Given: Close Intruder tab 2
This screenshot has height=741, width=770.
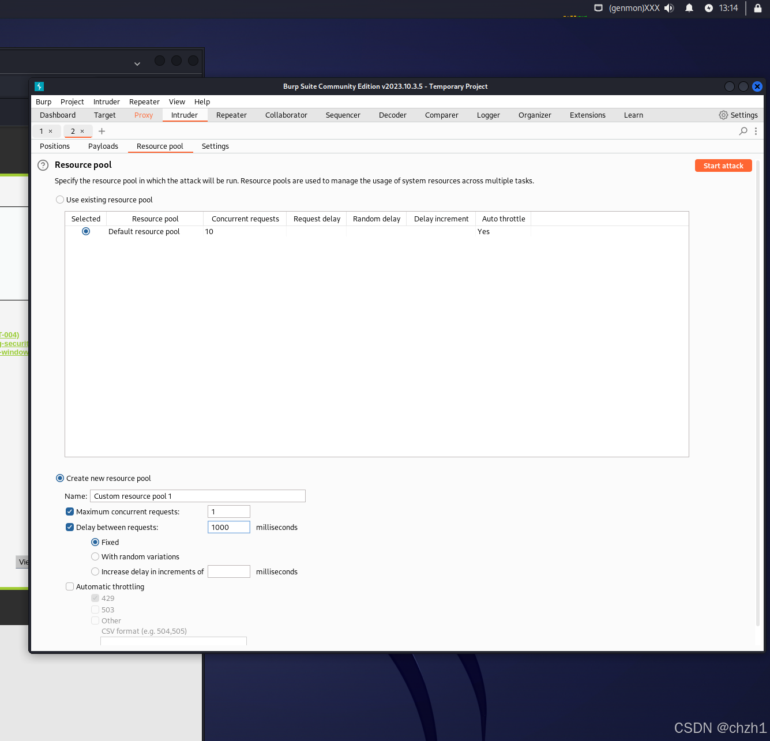Looking at the screenshot, I should 82,131.
